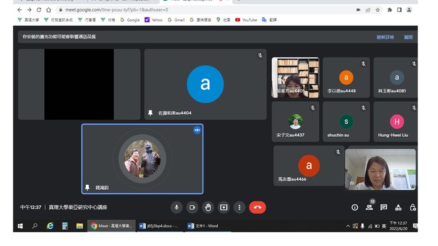
Task: Expand the system tray hidden icons arrow
Action: point(348,226)
